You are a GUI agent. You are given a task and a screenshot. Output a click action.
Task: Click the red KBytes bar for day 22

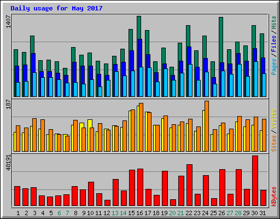(189, 185)
